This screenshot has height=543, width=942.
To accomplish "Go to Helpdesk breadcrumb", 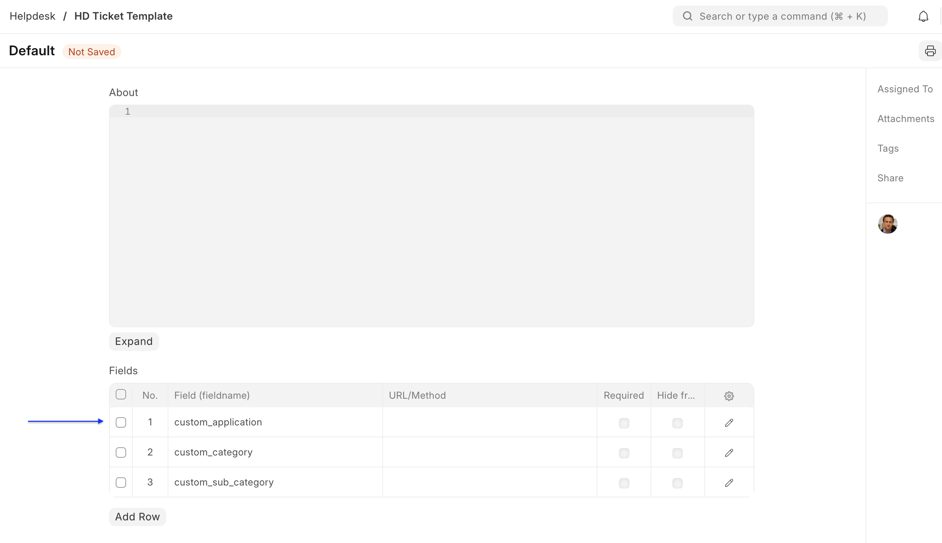I will click(32, 16).
